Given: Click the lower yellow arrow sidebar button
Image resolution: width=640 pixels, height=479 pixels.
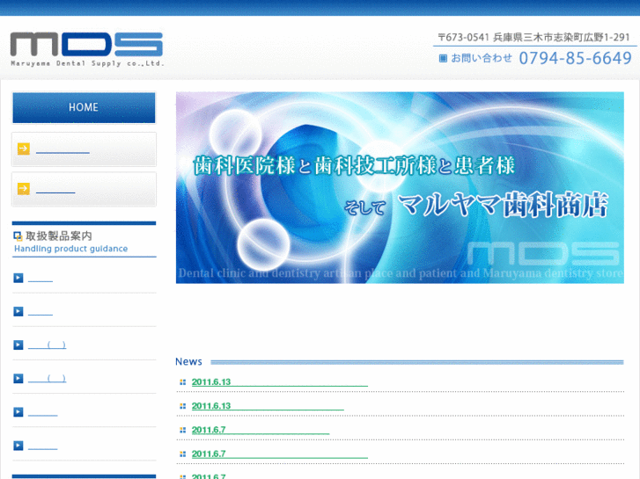Looking at the screenshot, I should coord(84,189).
